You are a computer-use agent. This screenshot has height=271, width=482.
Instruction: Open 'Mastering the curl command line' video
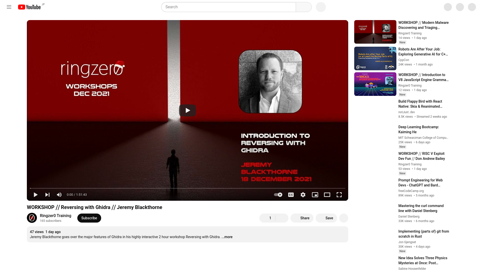point(421,208)
